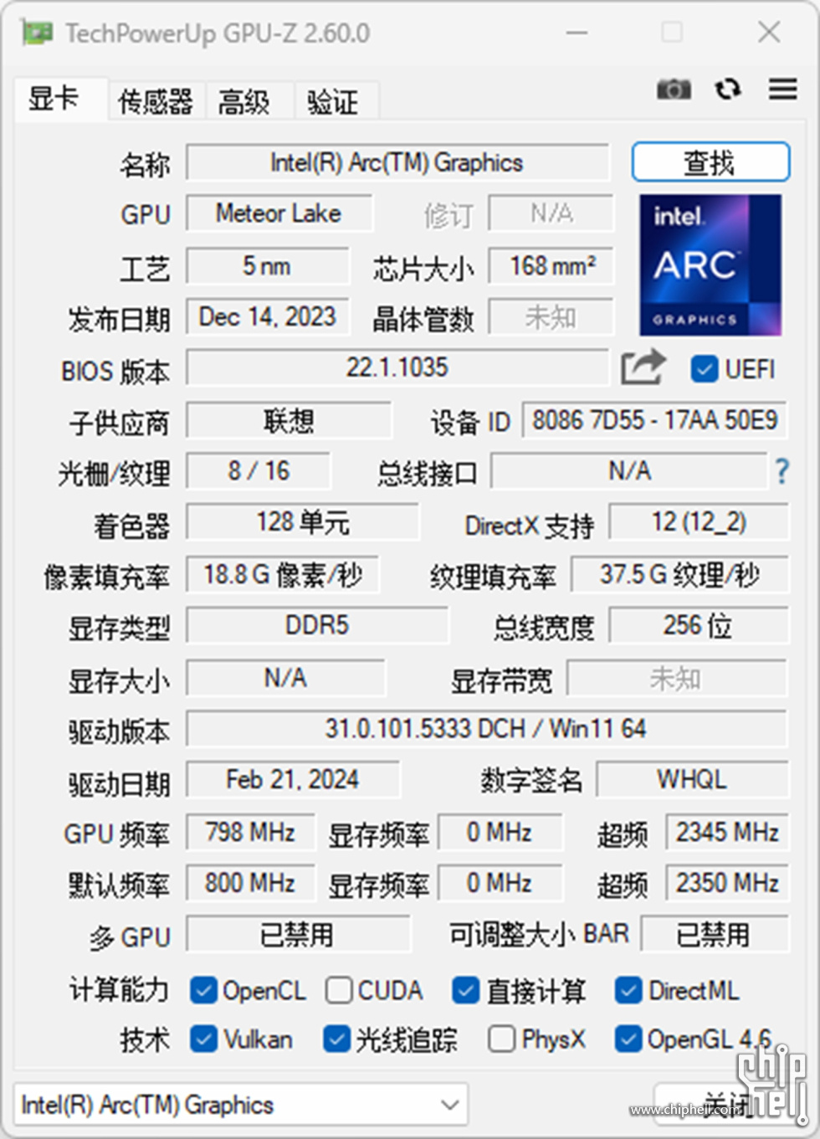
Task: Open the Intel(R) Arc(TM) Graphics GPU dropdown
Action: (241, 1105)
